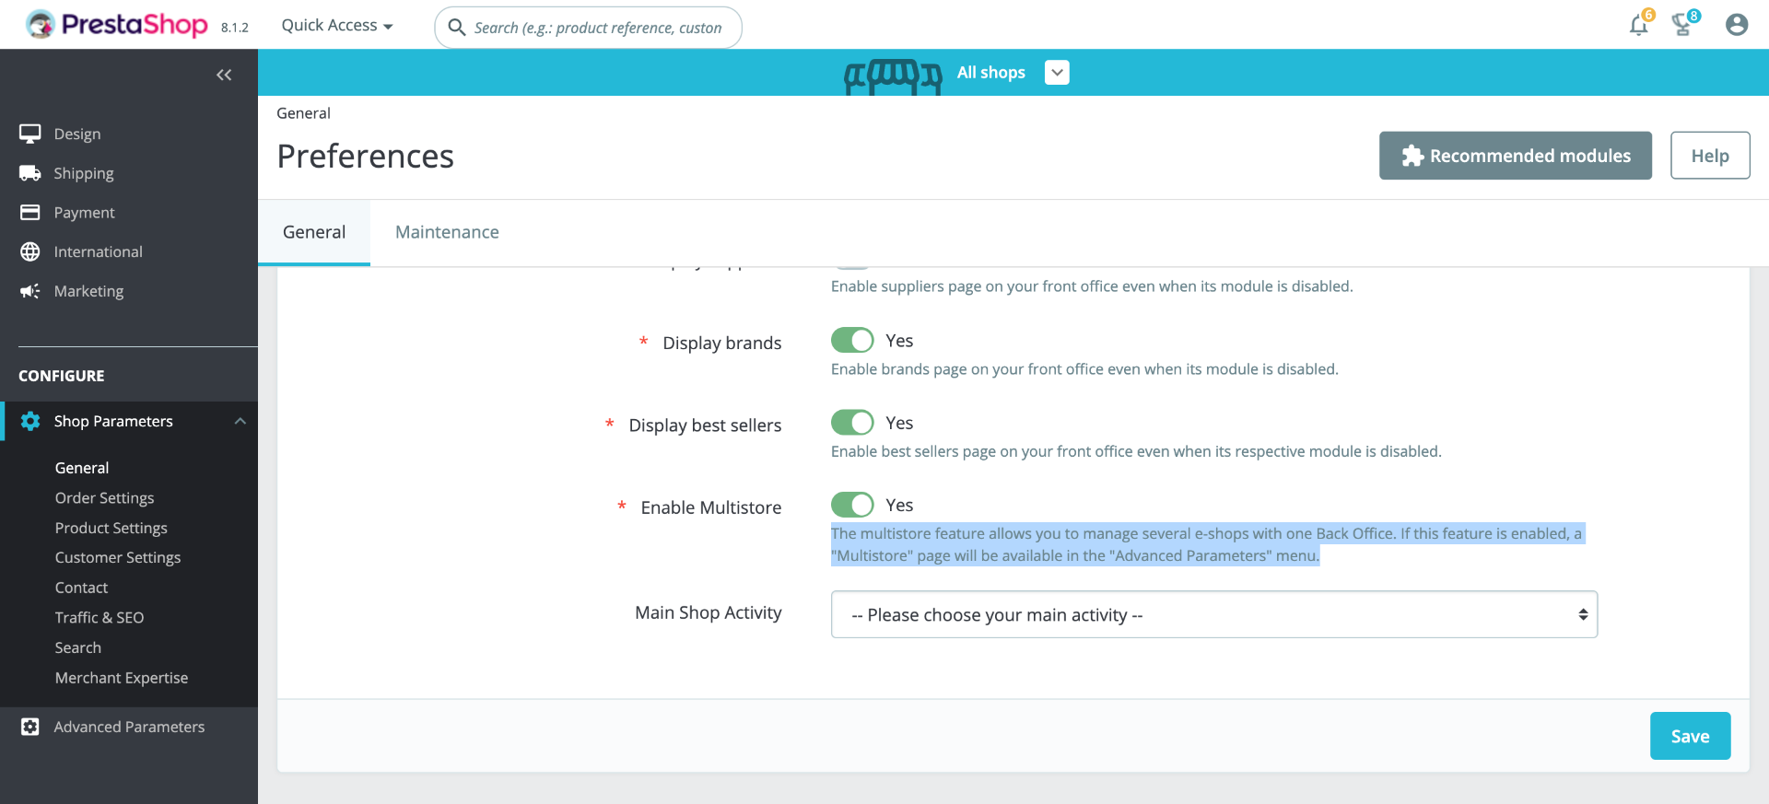Image resolution: width=1769 pixels, height=804 pixels.
Task: Click the Shipping truck icon
Action: pos(30,173)
